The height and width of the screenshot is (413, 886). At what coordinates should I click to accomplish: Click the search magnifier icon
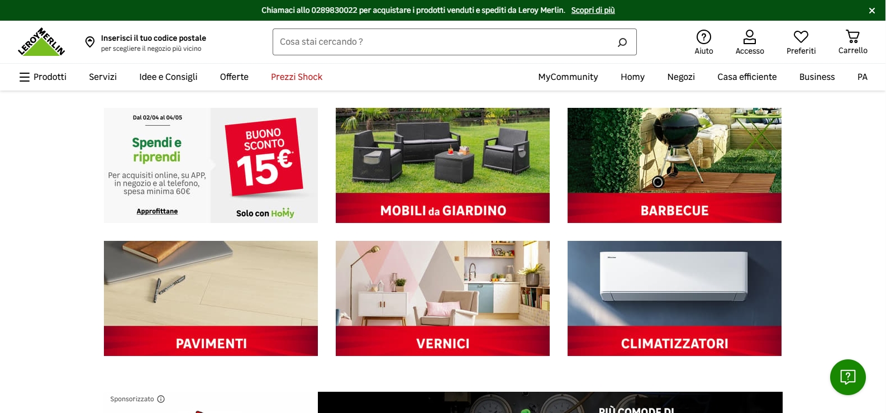coord(622,42)
